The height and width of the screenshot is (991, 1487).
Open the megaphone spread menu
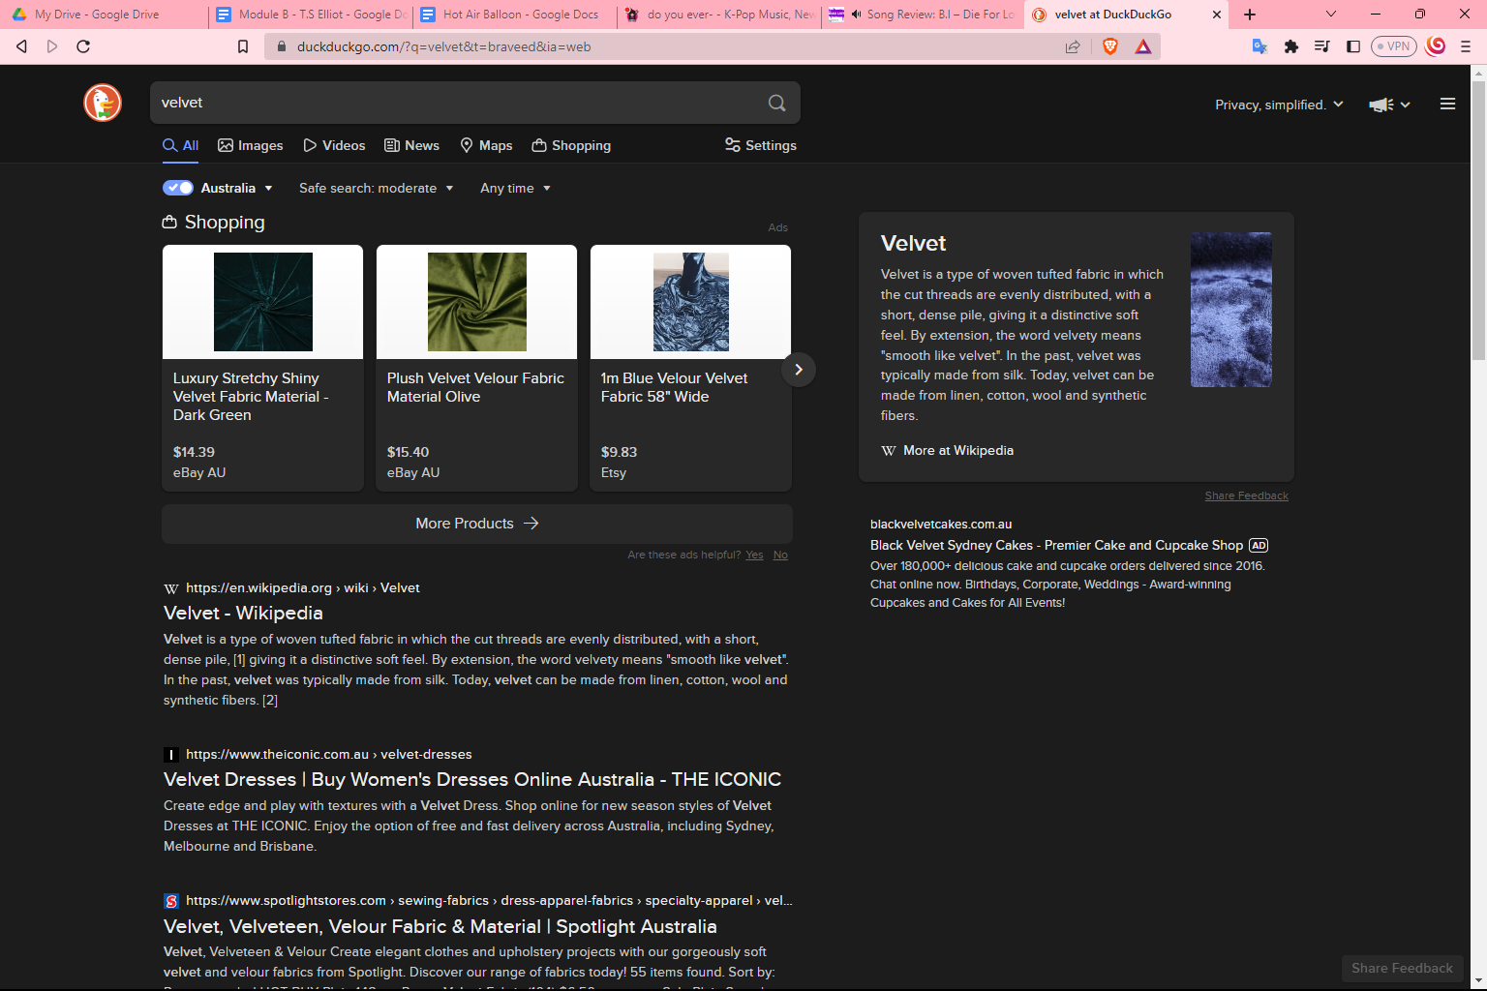click(x=1389, y=105)
